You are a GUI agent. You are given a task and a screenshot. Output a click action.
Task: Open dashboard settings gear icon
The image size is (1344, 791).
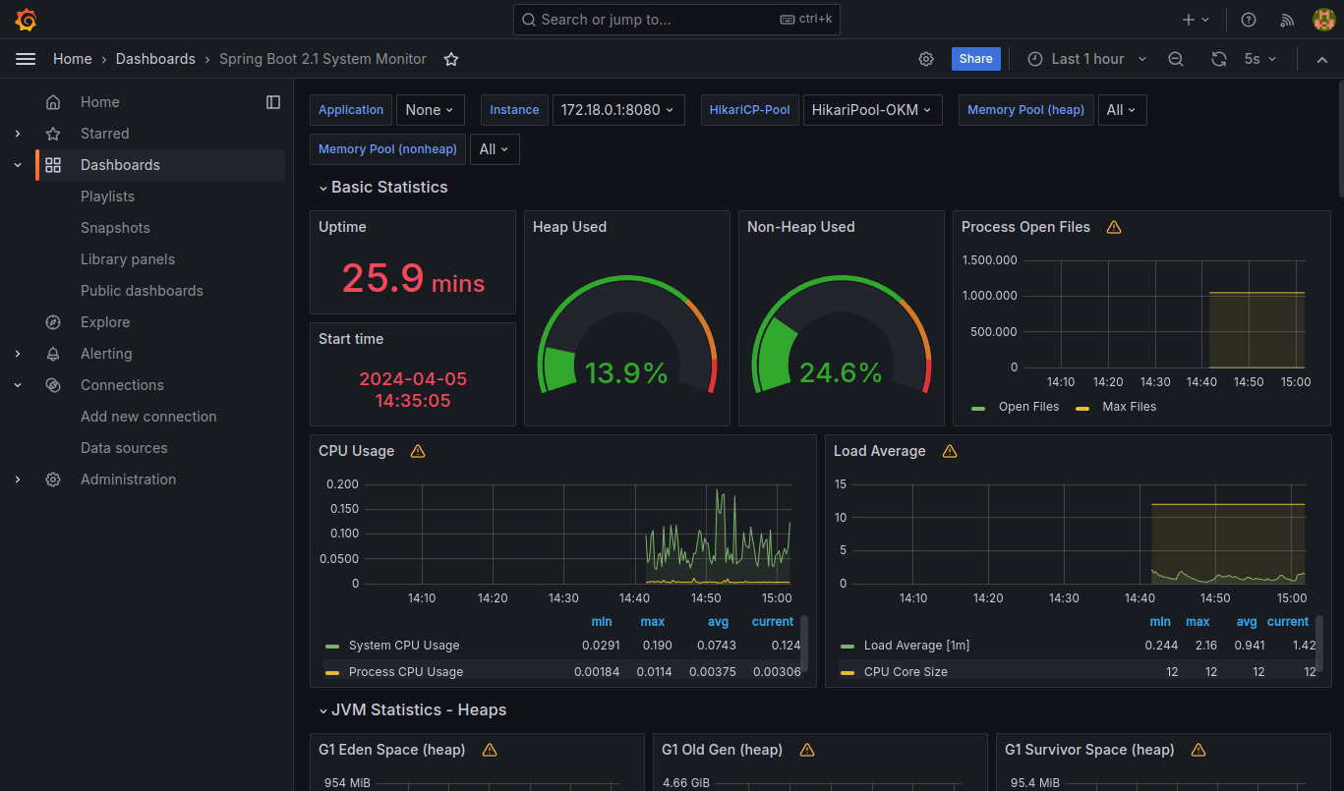(926, 59)
